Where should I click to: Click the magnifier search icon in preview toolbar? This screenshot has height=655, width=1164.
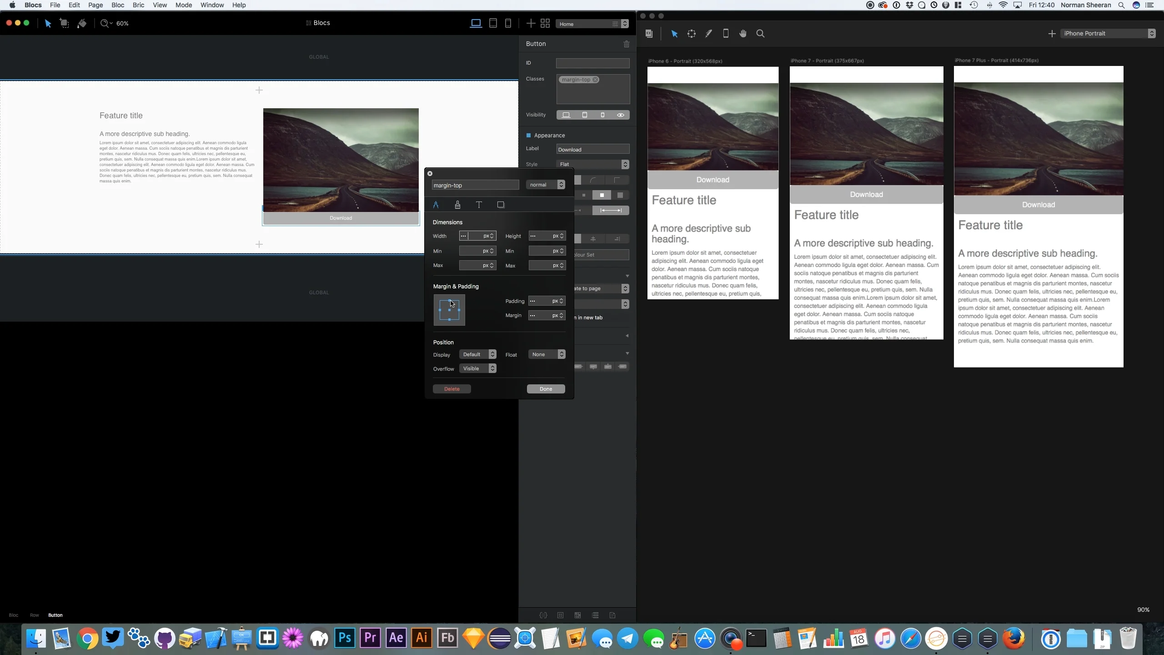(x=760, y=34)
